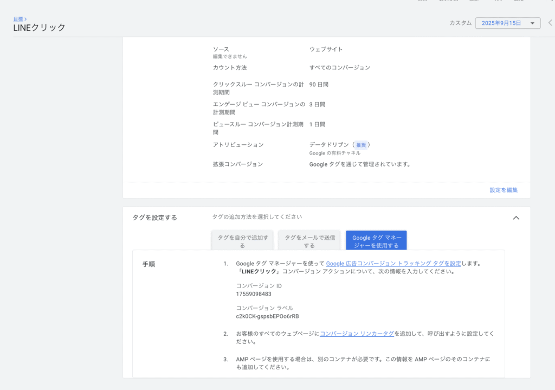The height and width of the screenshot is (390, 555).
Task: Collapse the タグを設定する section chevron
Action: click(516, 218)
